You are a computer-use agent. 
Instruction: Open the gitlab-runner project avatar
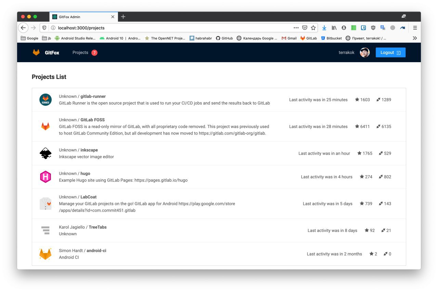[x=46, y=100]
